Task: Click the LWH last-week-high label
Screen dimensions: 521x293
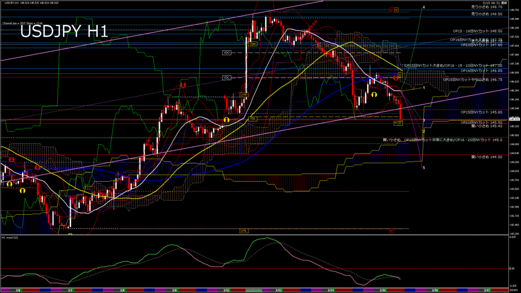Action: [244, 95]
